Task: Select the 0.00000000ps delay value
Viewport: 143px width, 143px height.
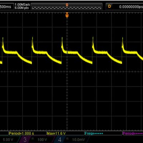Action: click(131, 7)
